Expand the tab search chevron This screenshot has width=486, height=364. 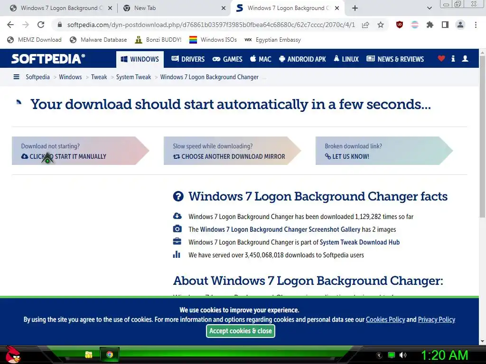click(429, 8)
